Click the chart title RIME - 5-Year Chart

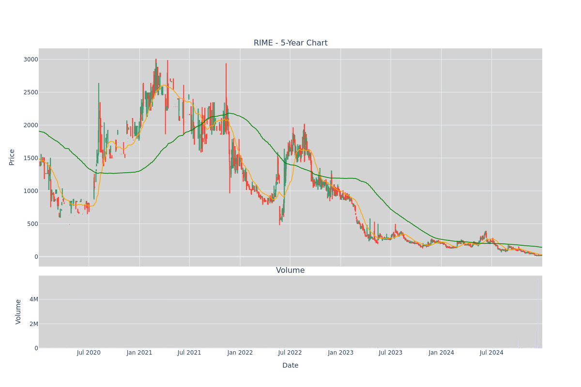pyautogui.click(x=290, y=43)
